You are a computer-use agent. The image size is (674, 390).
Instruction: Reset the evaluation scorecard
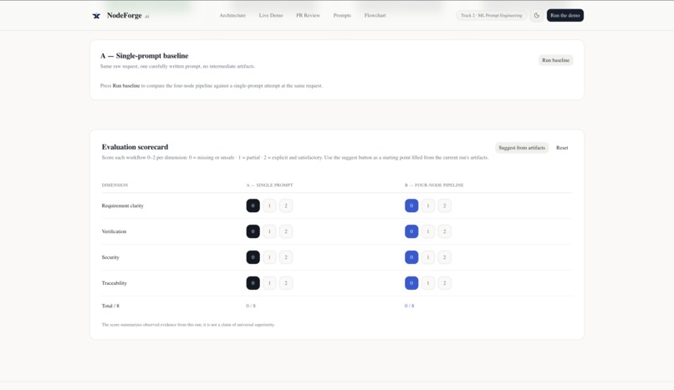click(562, 148)
